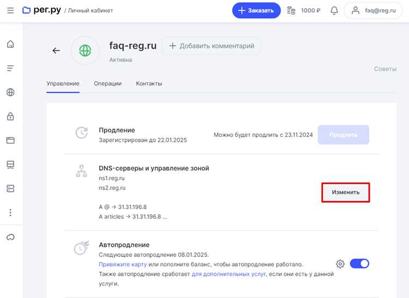Click Добавить комментарий button
This screenshot has width=409, height=298.
[x=211, y=46]
